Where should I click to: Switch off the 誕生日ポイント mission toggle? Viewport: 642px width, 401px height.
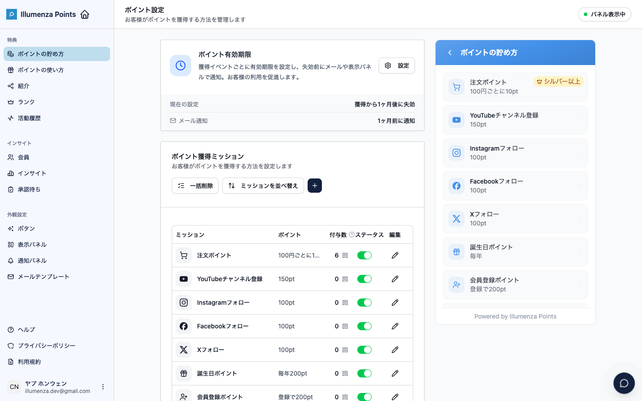pos(364,373)
